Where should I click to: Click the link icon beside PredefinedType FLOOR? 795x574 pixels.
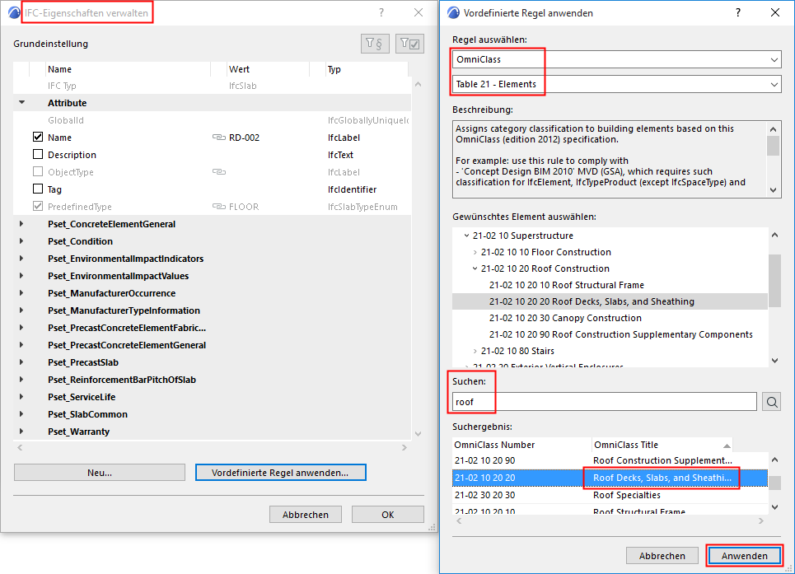[218, 207]
